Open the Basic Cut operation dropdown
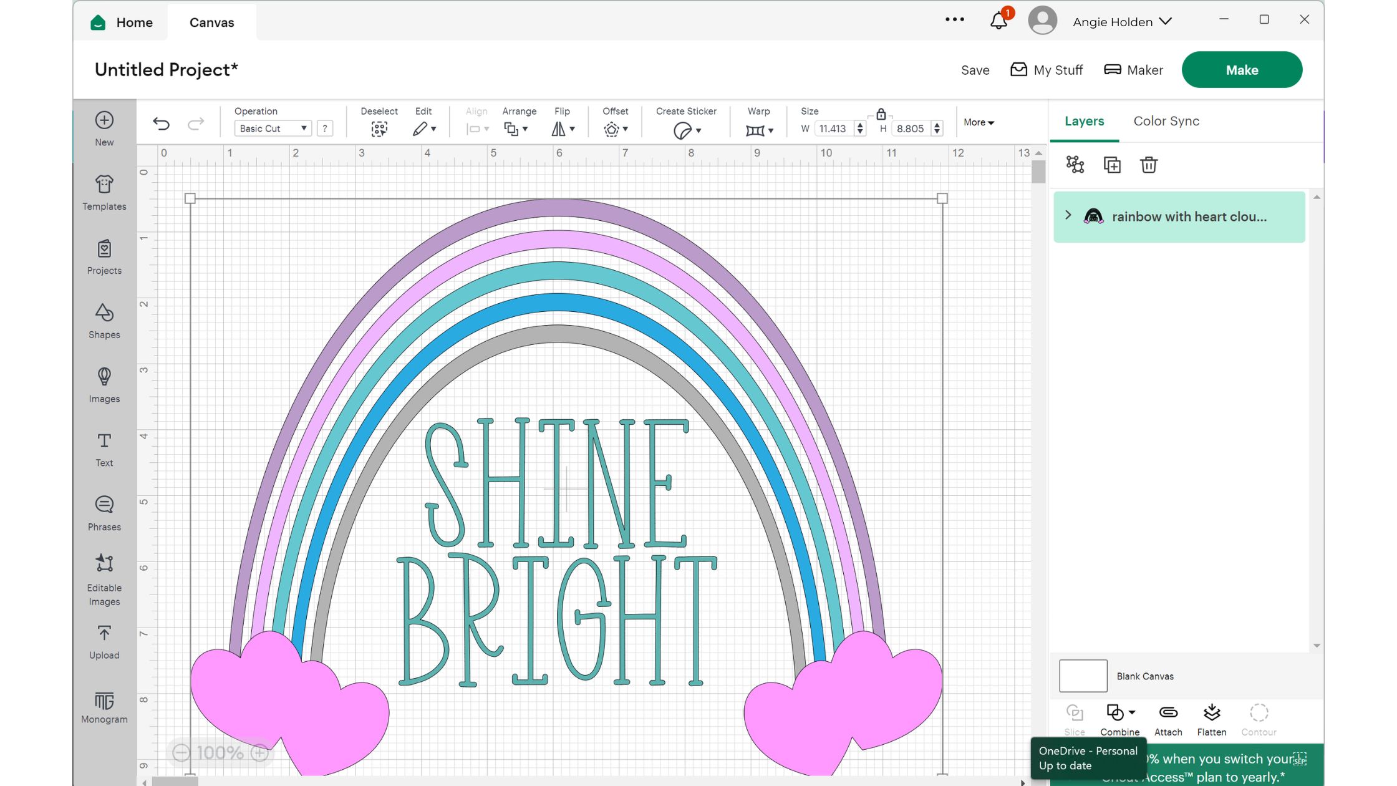 [x=272, y=128]
